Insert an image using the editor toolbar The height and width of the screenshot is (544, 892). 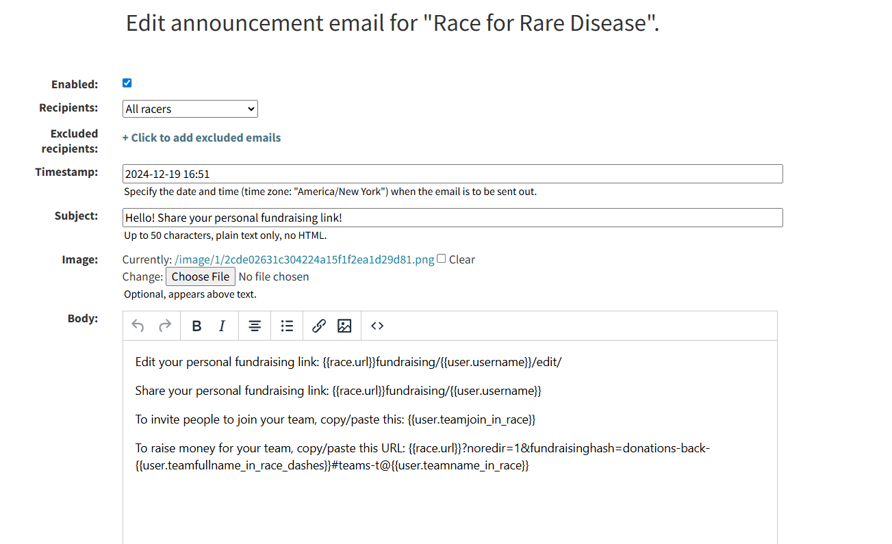[x=344, y=326]
